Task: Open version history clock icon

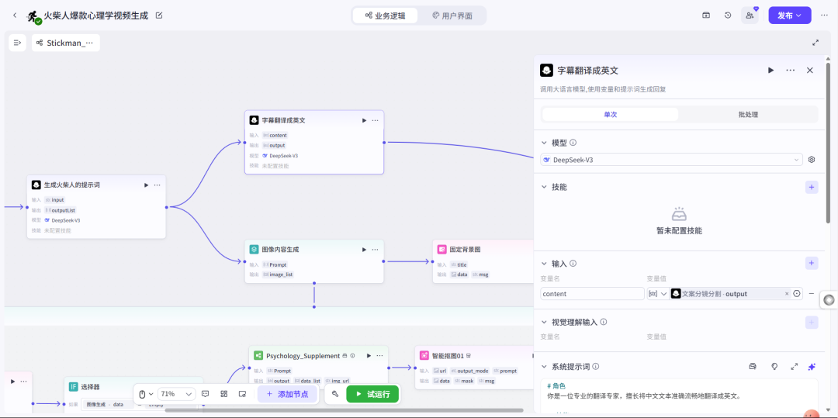Action: tap(728, 16)
